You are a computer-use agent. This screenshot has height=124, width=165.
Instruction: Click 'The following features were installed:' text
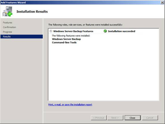click(71, 36)
